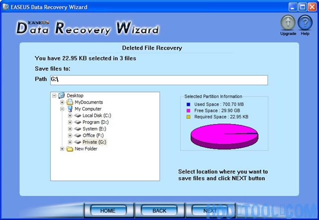Click Office (F:) drive icon

pyautogui.click(x=78, y=135)
